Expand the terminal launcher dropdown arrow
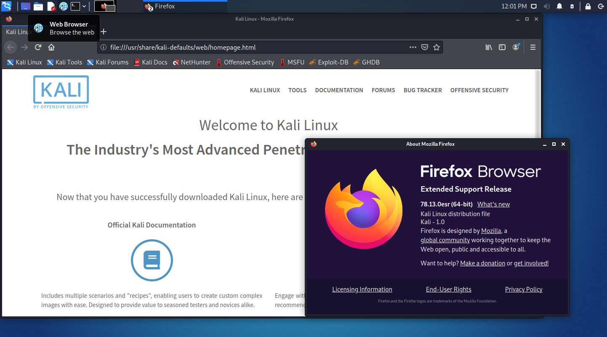 click(84, 6)
